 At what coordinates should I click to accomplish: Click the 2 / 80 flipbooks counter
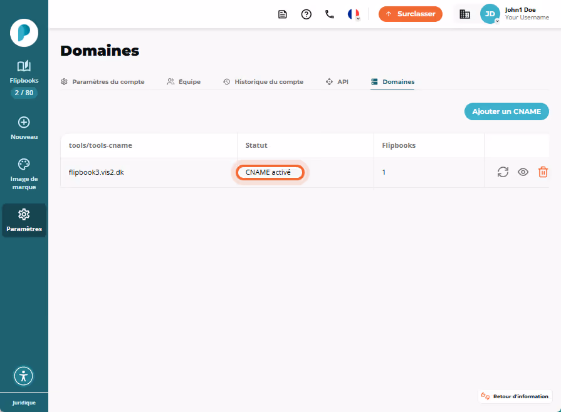click(24, 93)
